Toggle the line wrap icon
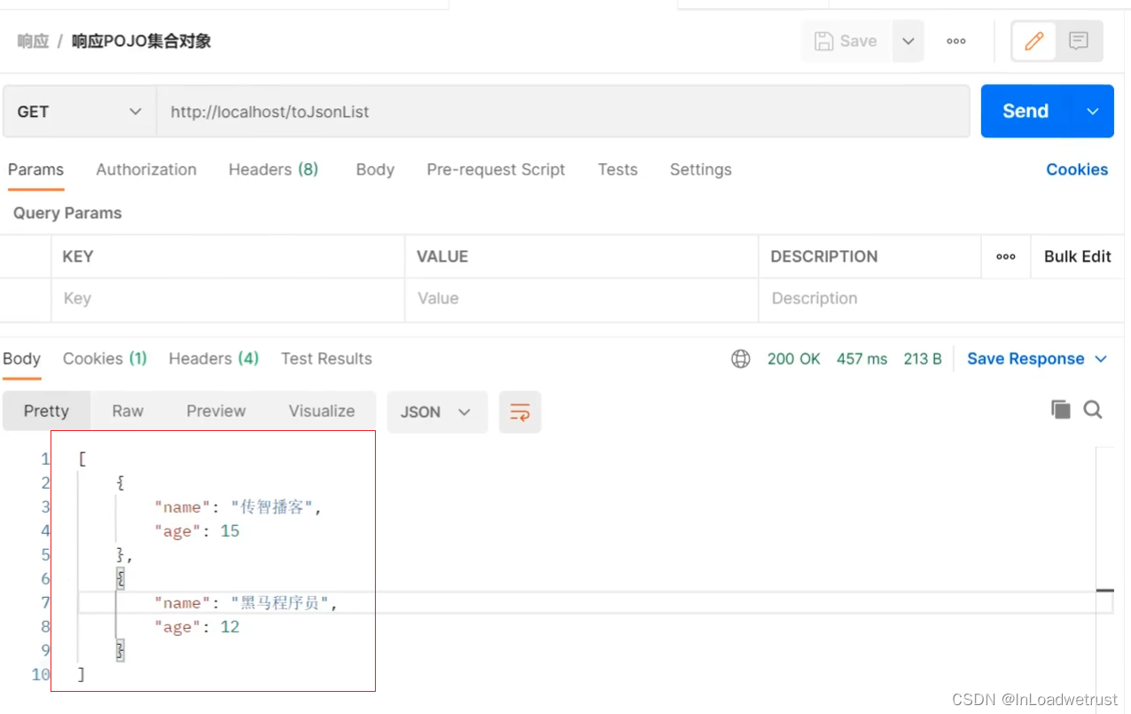 (x=520, y=412)
